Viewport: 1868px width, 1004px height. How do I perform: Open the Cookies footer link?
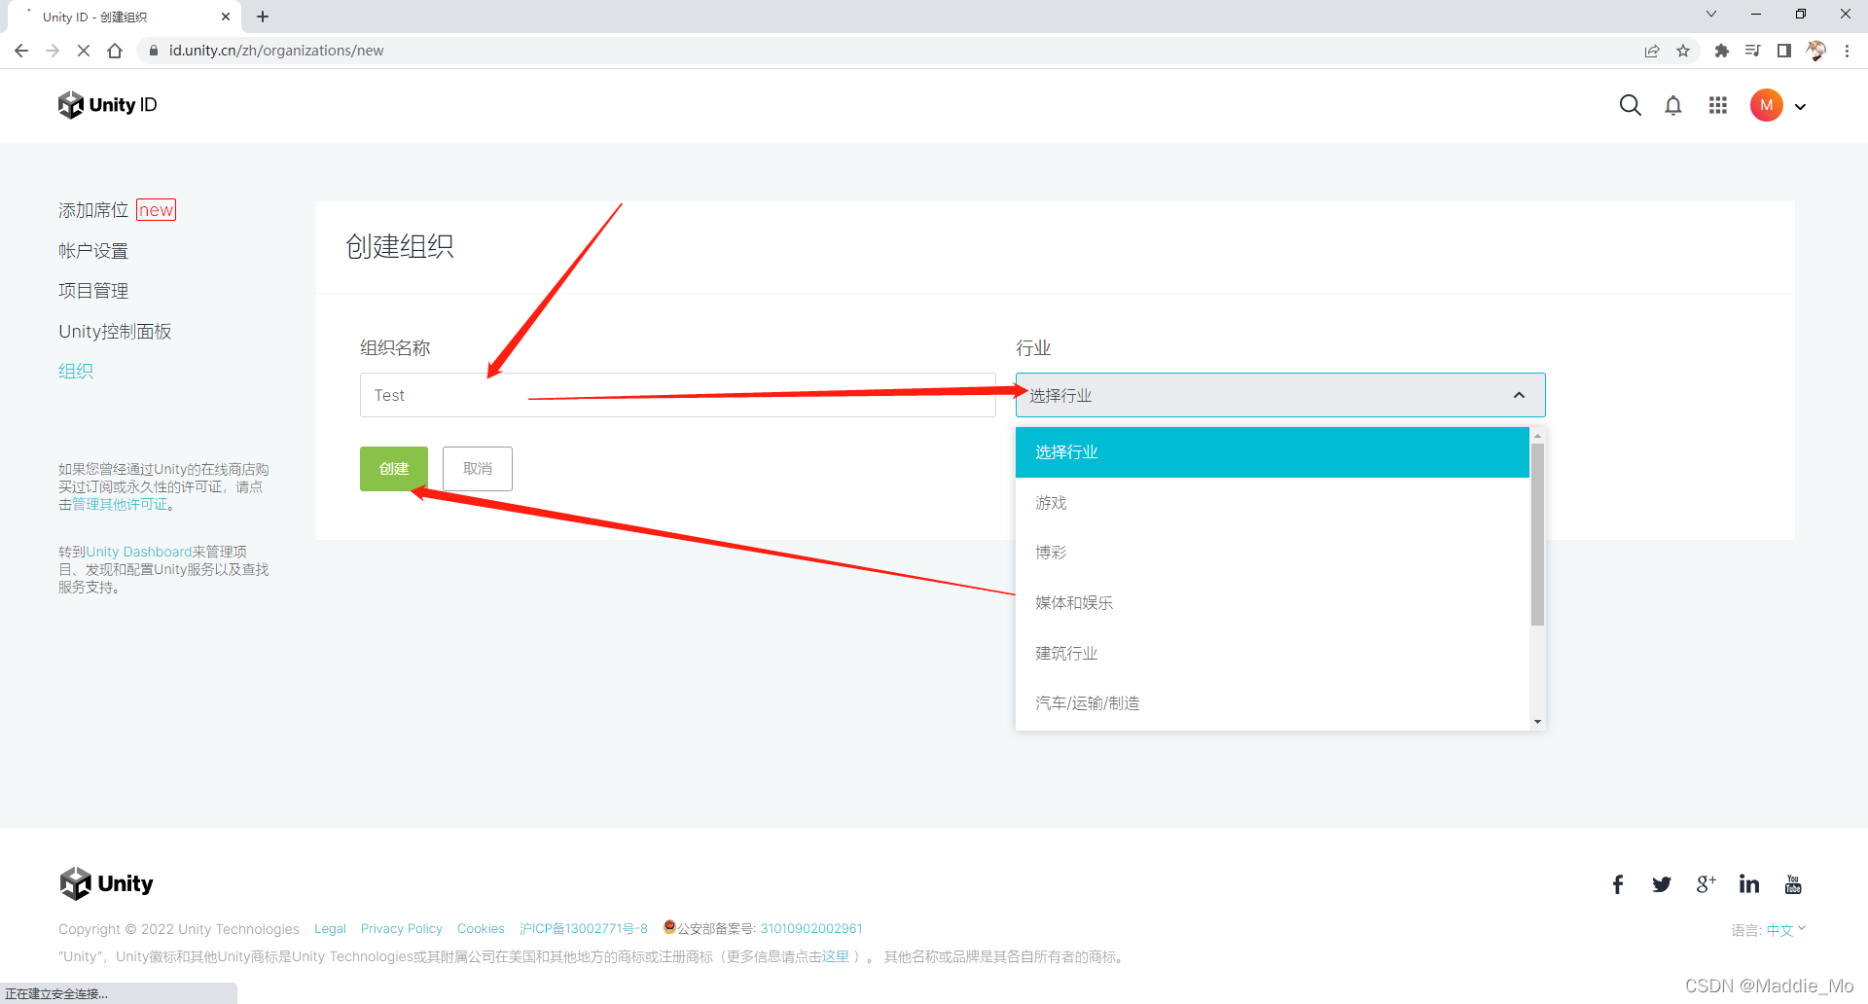[x=481, y=929]
